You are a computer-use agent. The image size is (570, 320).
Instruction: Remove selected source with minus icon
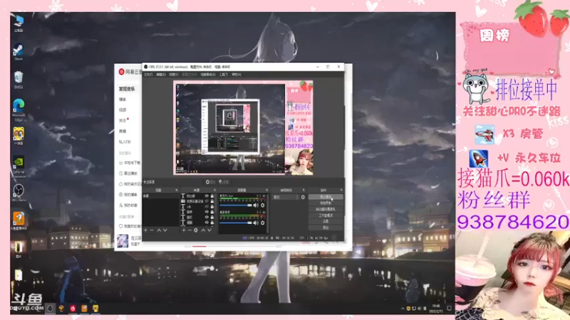190,230
